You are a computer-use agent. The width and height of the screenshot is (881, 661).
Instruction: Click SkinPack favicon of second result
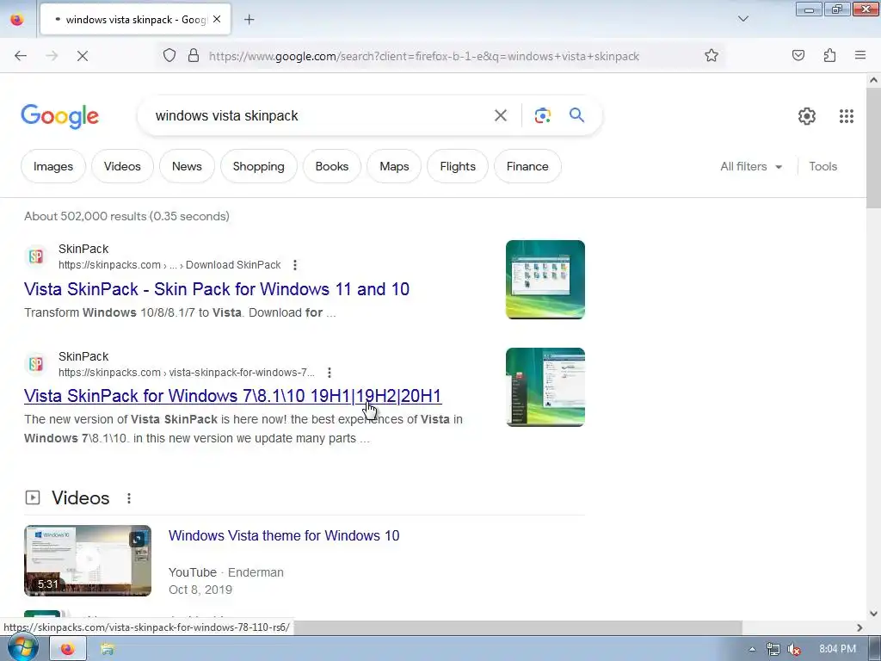coord(36,364)
